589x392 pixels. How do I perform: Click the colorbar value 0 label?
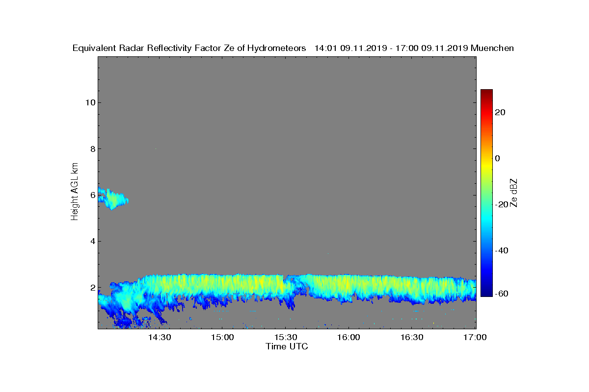click(x=498, y=158)
